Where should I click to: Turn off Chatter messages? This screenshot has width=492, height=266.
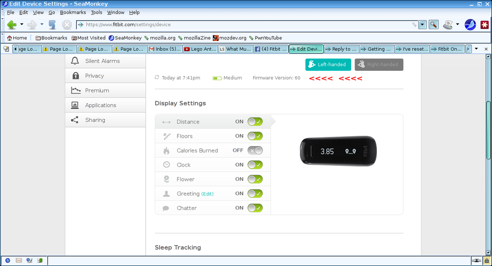pyautogui.click(x=255, y=207)
